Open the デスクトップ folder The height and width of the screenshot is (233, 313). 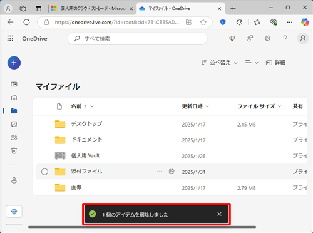click(86, 123)
